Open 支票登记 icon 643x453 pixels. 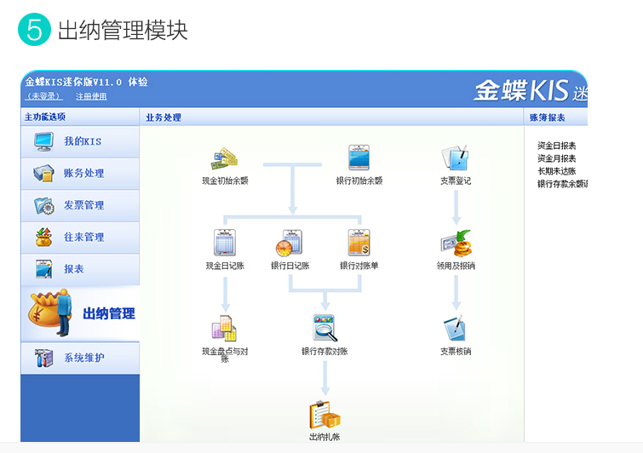455,159
